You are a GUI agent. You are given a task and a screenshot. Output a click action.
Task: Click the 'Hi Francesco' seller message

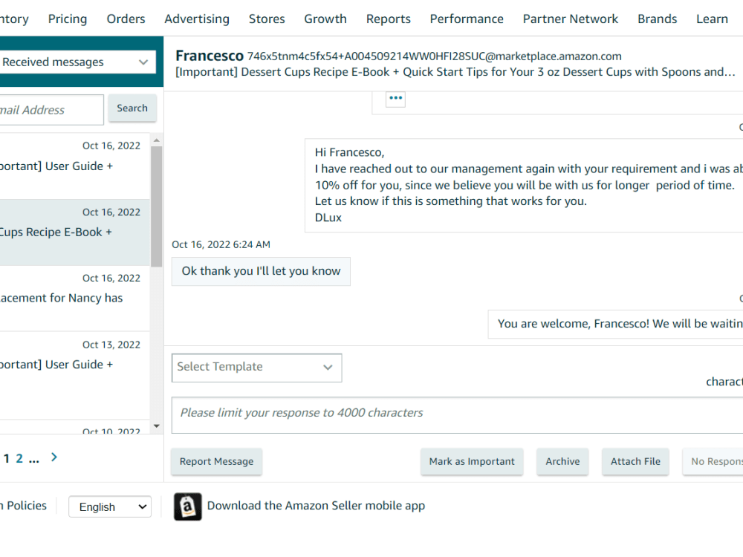point(524,185)
